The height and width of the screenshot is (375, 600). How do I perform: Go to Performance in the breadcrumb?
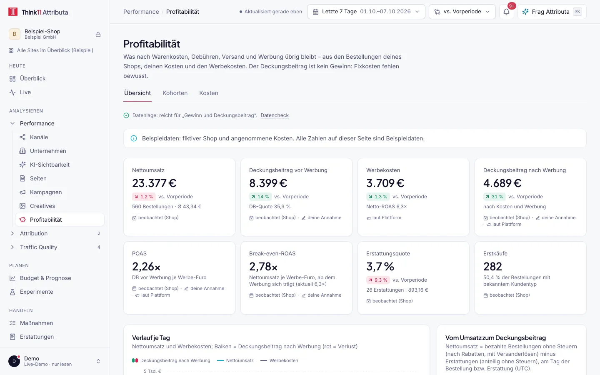click(141, 12)
